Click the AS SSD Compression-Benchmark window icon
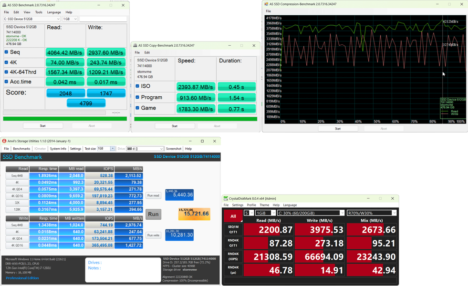 click(266, 4)
